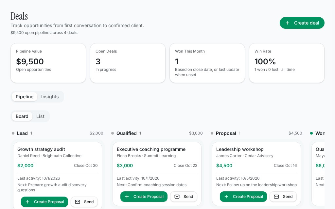Switch to the Pipeline tab

(x=25, y=97)
